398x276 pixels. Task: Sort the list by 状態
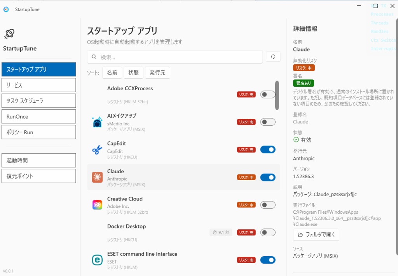pyautogui.click(x=134, y=73)
